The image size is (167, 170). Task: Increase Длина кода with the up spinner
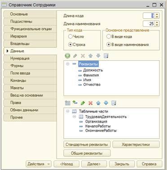157,14
